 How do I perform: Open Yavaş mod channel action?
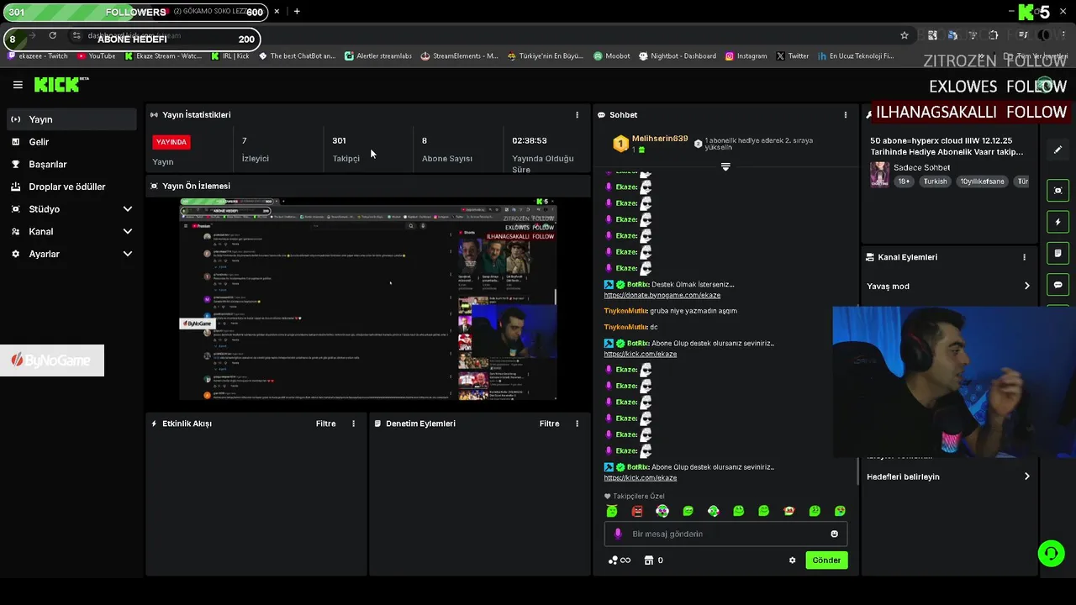(948, 287)
